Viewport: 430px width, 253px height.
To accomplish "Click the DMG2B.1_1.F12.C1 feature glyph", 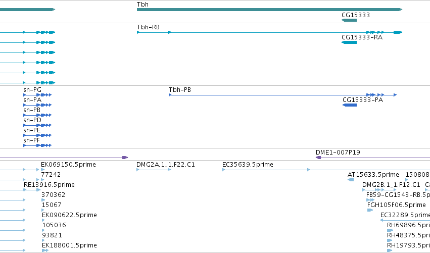I will point(379,190).
